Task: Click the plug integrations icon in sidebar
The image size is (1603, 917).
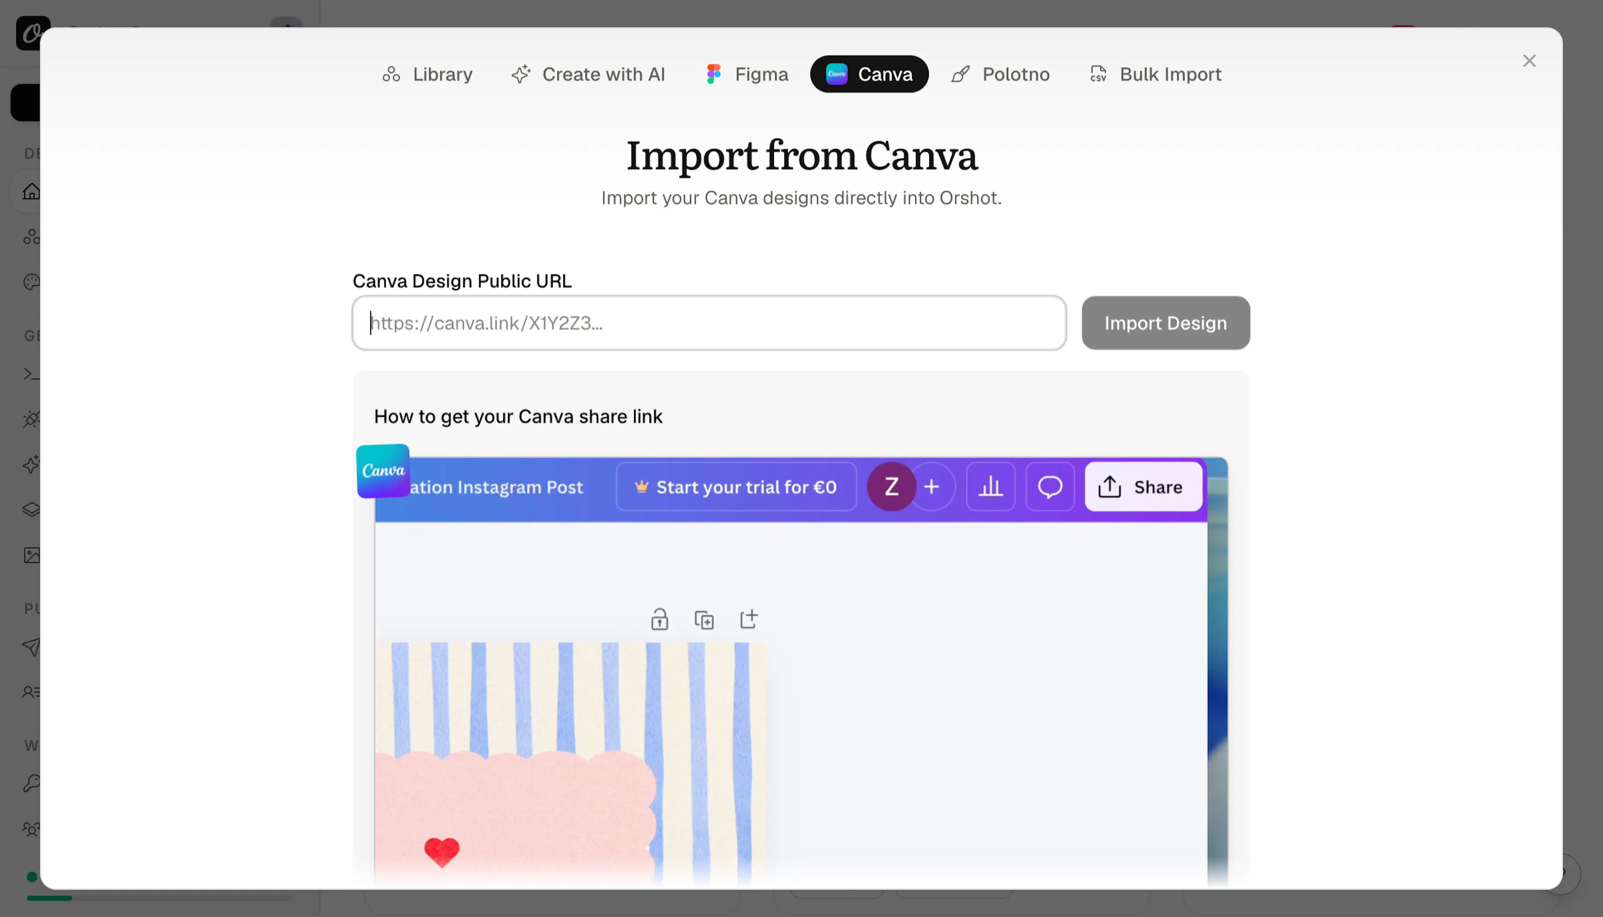Action: [31, 419]
